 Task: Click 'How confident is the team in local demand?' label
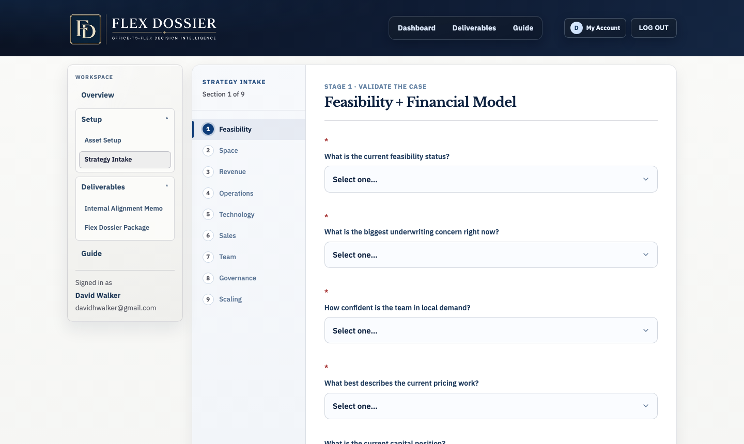(397, 308)
